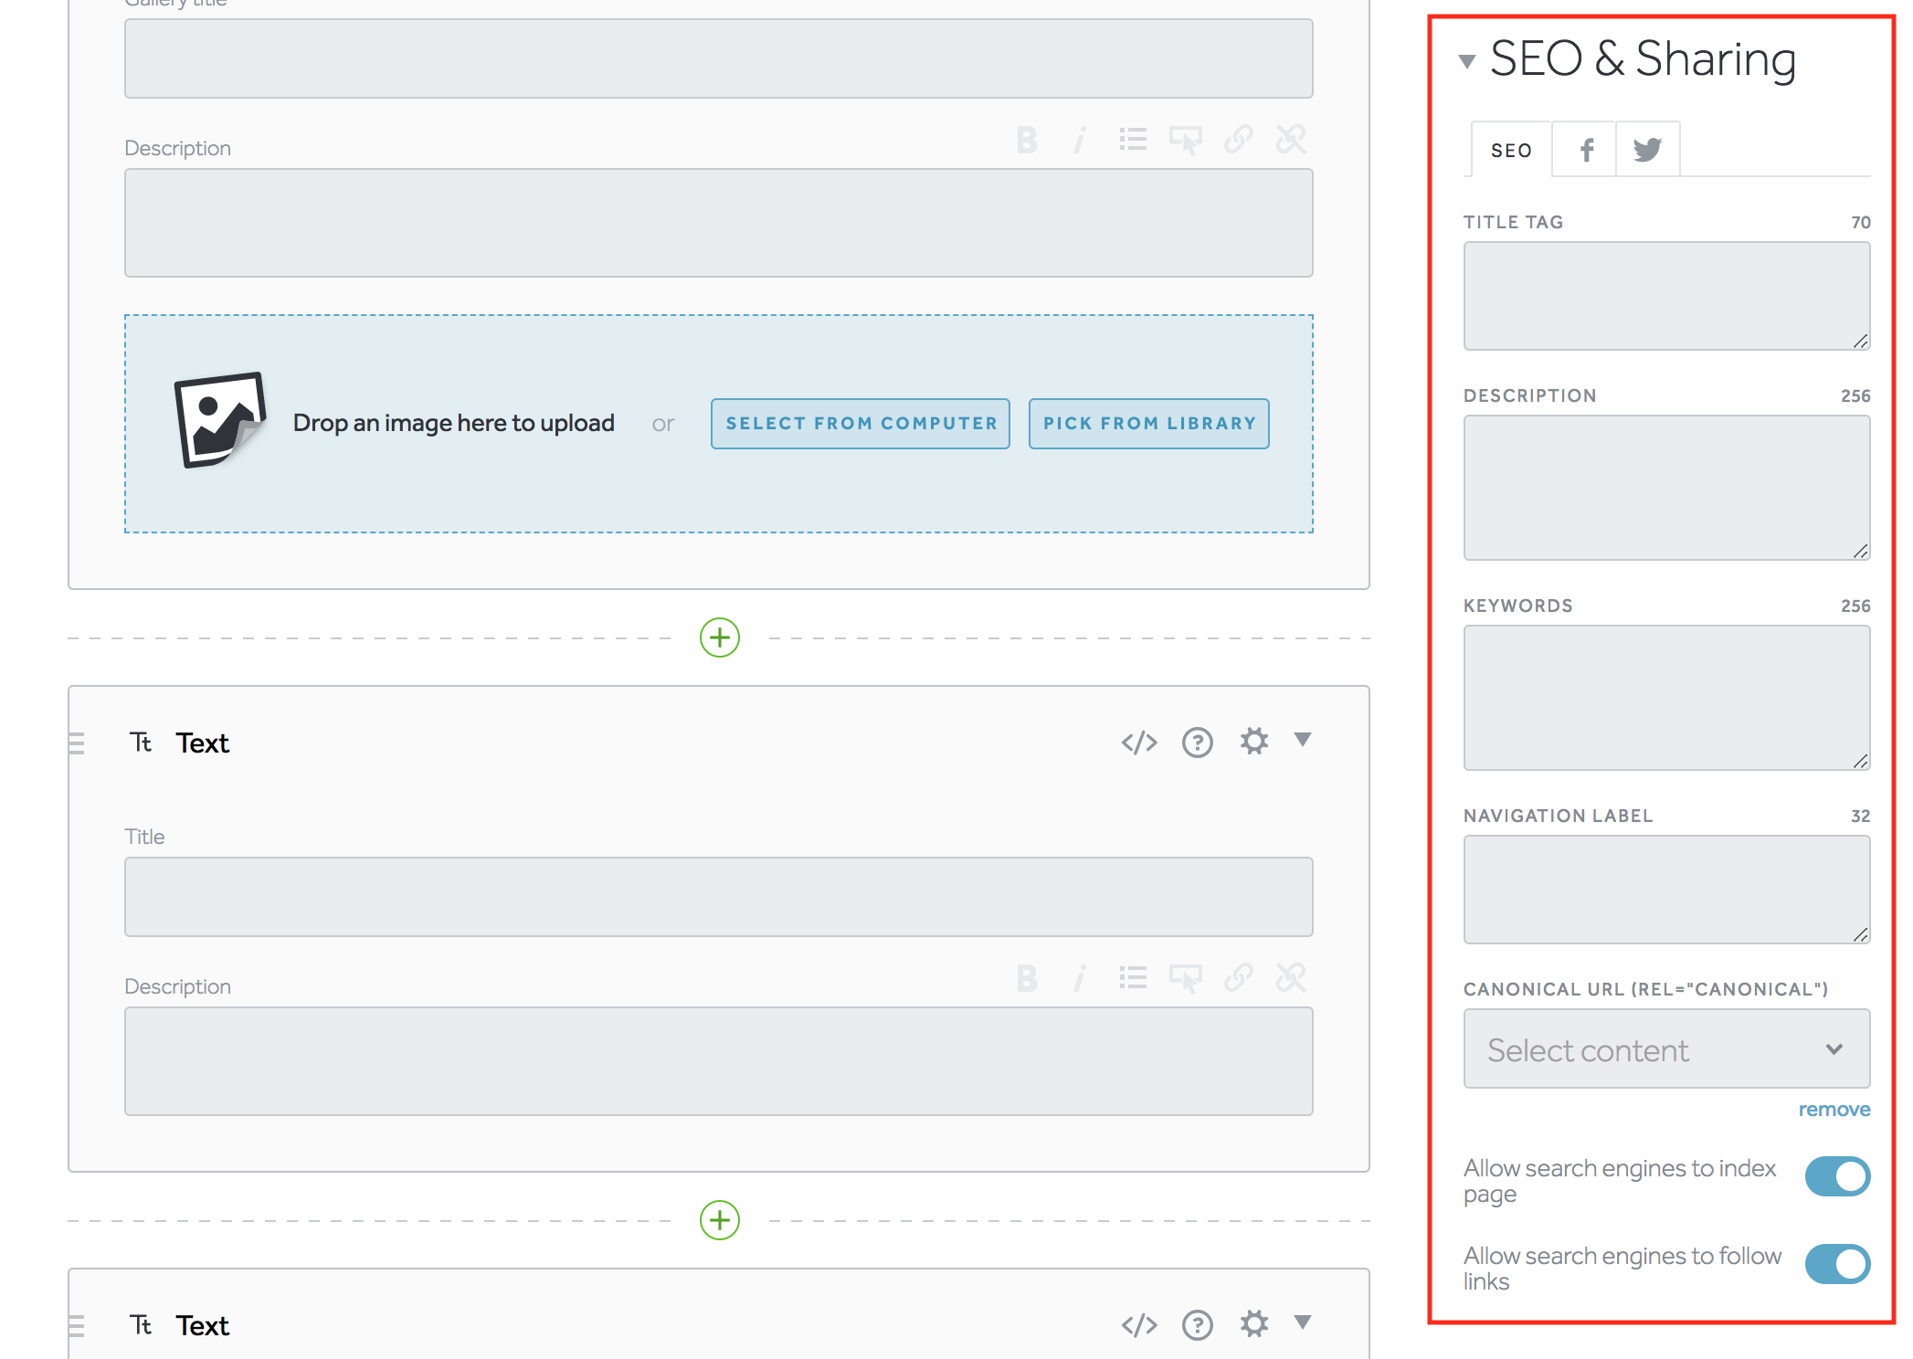1913x1359 pixels.
Task: Click the remove link under Canonical URL
Action: coord(1834,1110)
